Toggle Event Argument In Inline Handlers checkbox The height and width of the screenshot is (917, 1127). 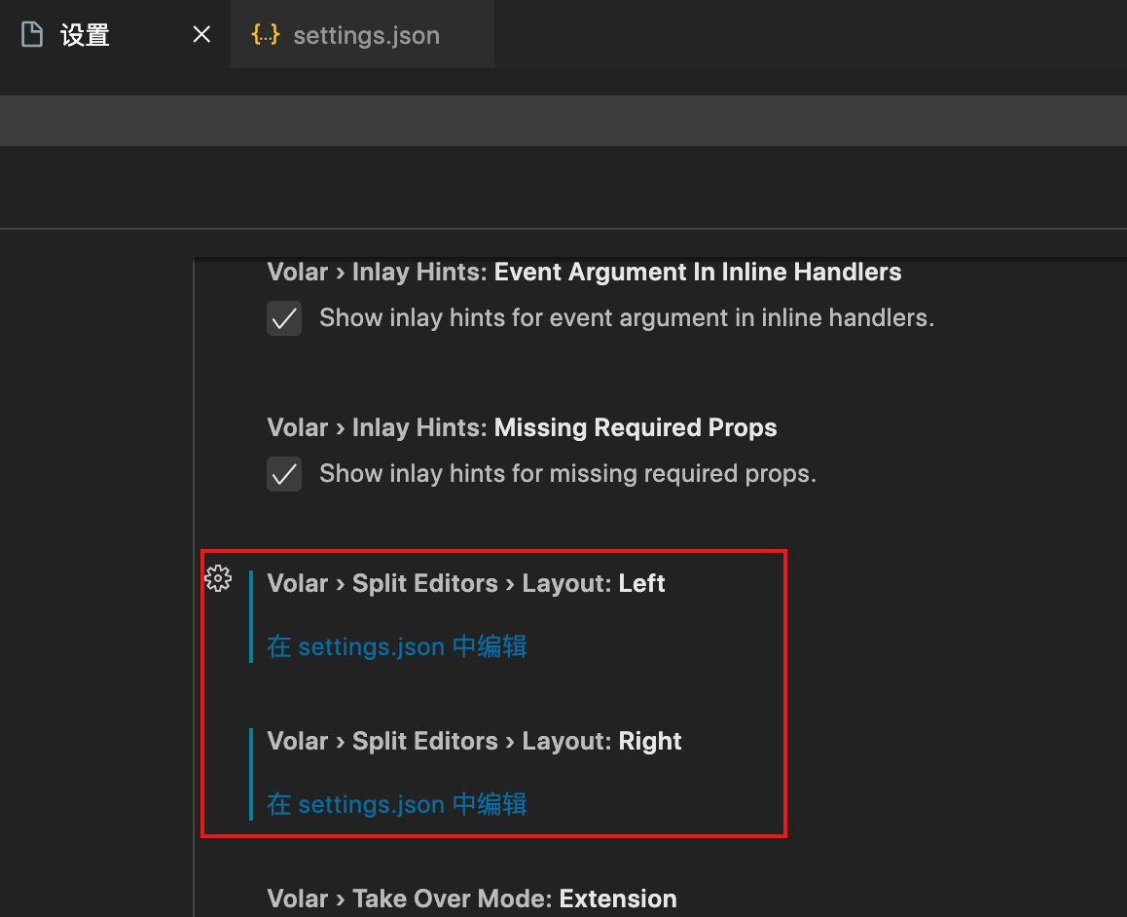click(284, 318)
